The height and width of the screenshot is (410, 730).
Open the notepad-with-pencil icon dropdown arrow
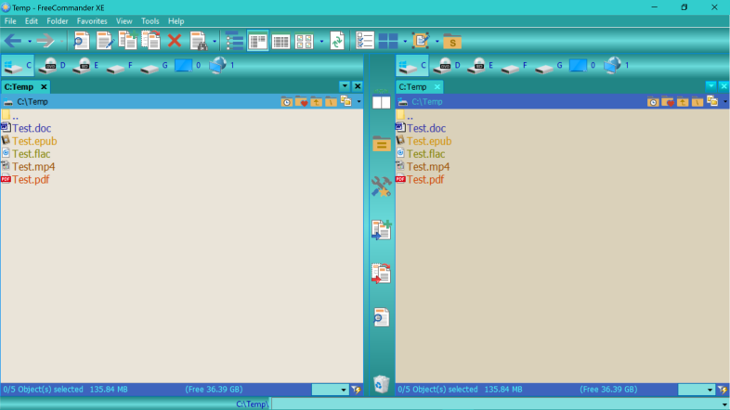(x=437, y=42)
